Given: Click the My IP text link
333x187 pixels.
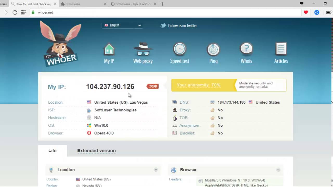Looking at the screenshot, I should click(109, 61).
